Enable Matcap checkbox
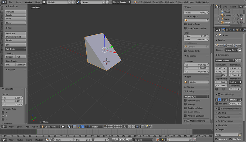This screenshot has width=246, height=142. 185,104
